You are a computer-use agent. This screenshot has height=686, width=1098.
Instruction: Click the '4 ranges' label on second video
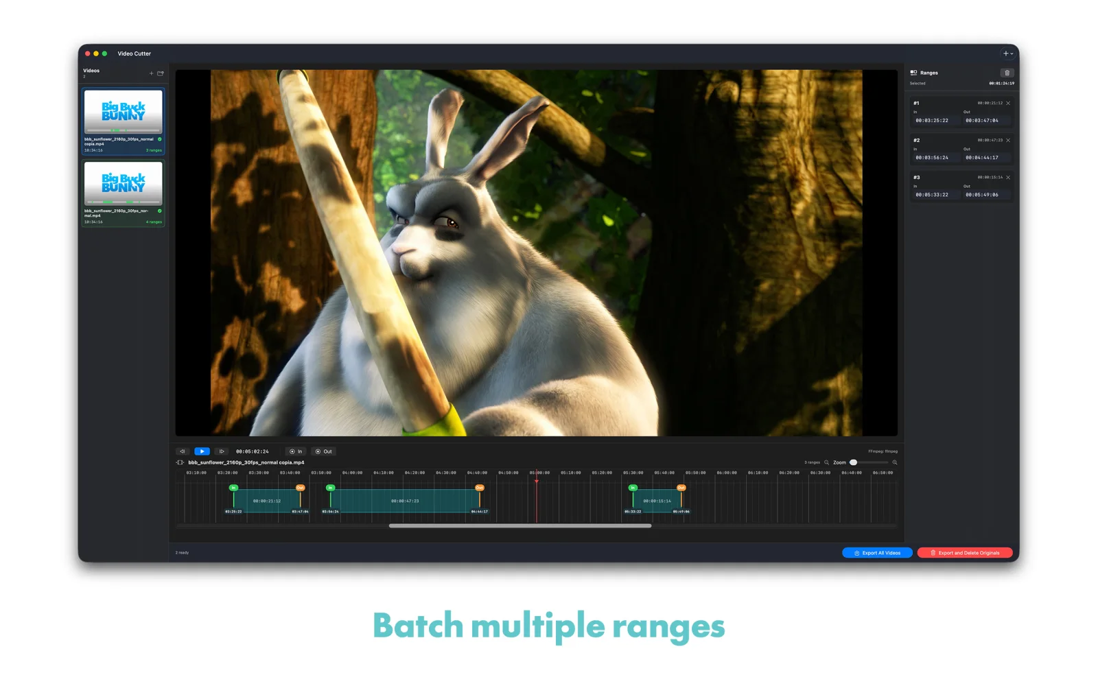(x=154, y=222)
